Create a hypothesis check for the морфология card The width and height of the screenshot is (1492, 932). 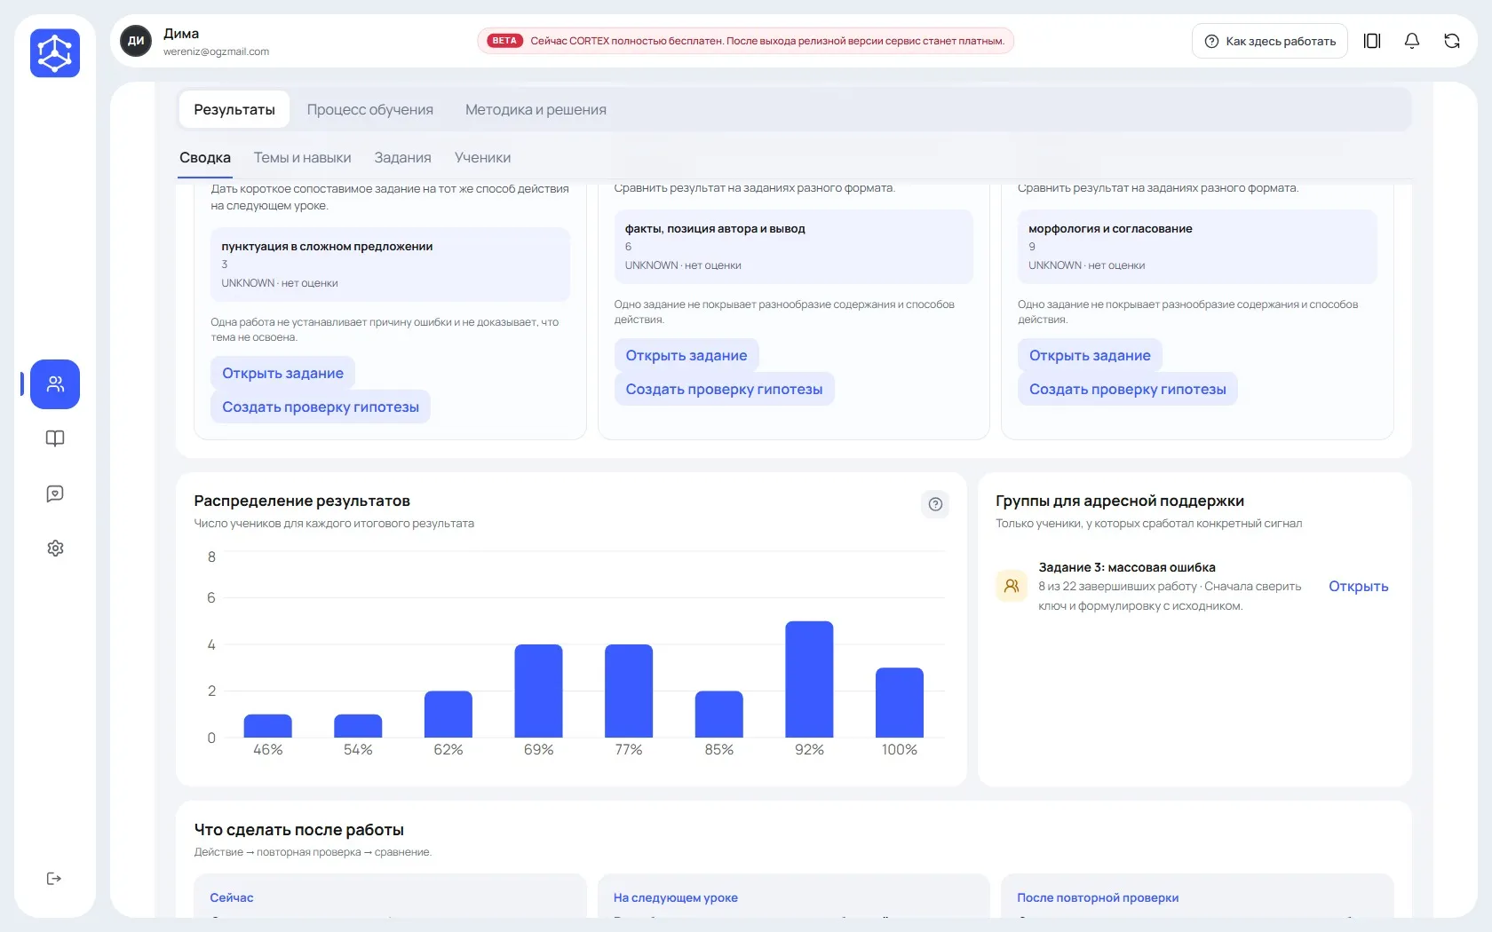pyautogui.click(x=1128, y=389)
